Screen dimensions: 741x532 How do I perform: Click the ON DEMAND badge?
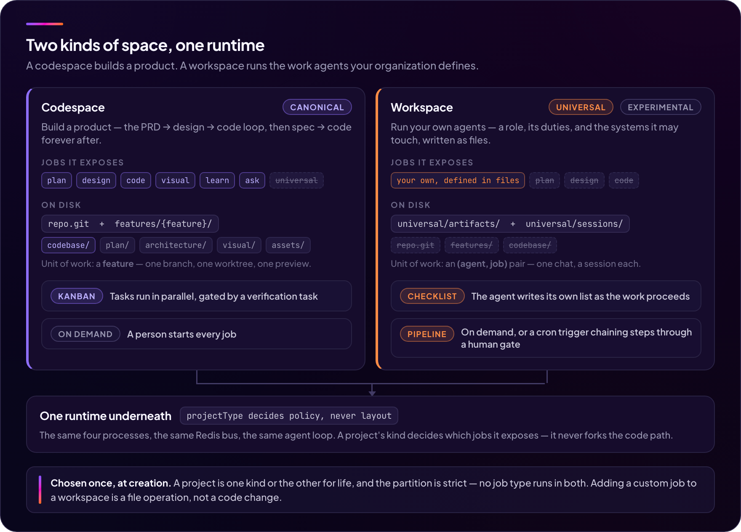(85, 334)
